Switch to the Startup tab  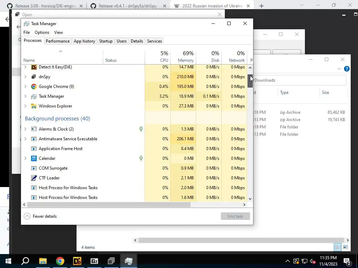106,41
